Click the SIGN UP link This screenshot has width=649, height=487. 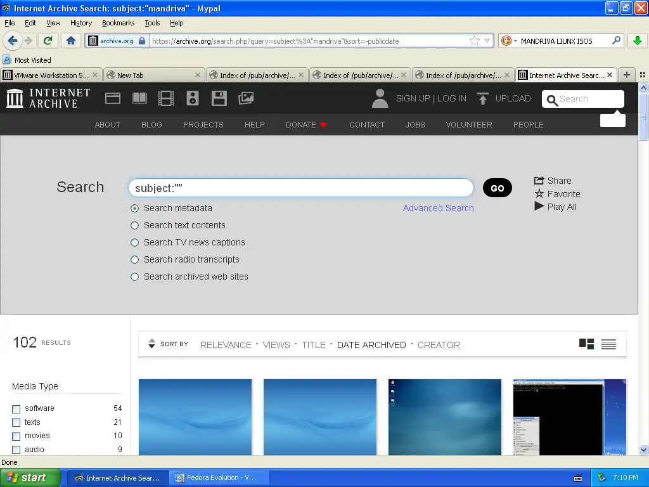coord(413,98)
